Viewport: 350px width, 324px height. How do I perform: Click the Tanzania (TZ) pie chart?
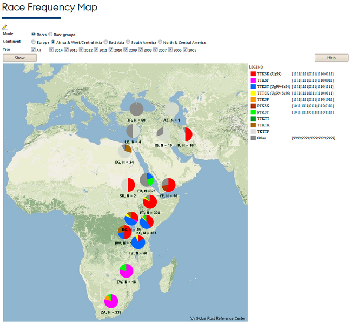tap(138, 242)
